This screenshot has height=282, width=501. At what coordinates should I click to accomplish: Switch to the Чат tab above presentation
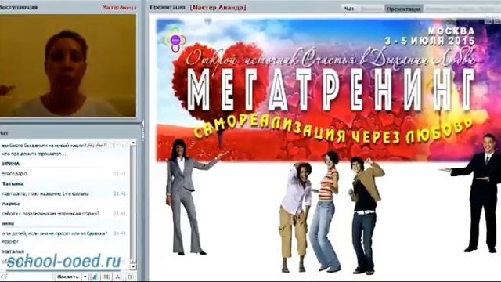(349, 9)
